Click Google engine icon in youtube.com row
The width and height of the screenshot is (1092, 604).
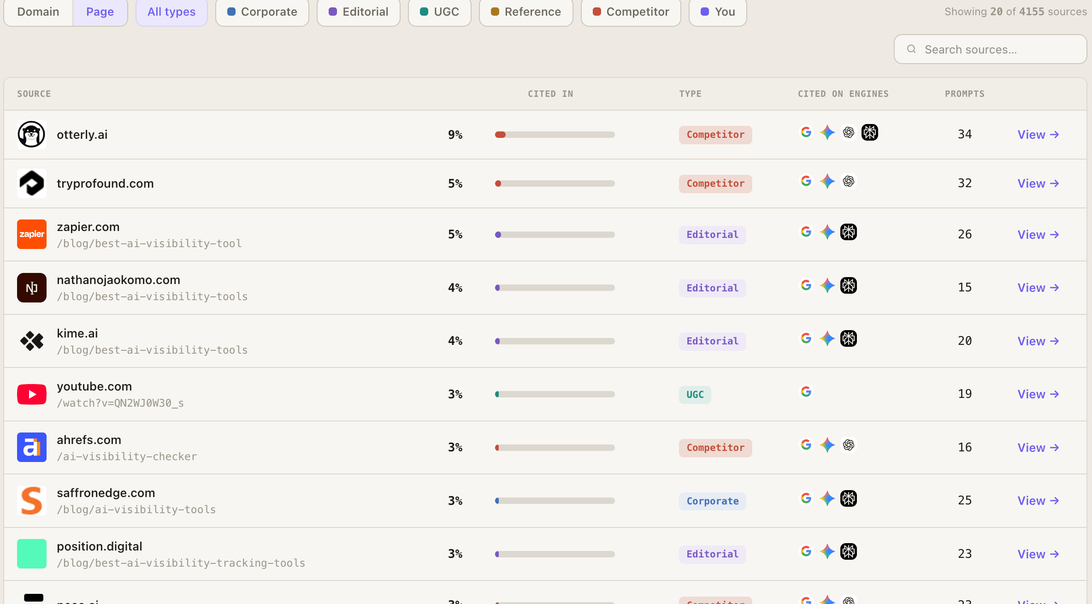(806, 392)
